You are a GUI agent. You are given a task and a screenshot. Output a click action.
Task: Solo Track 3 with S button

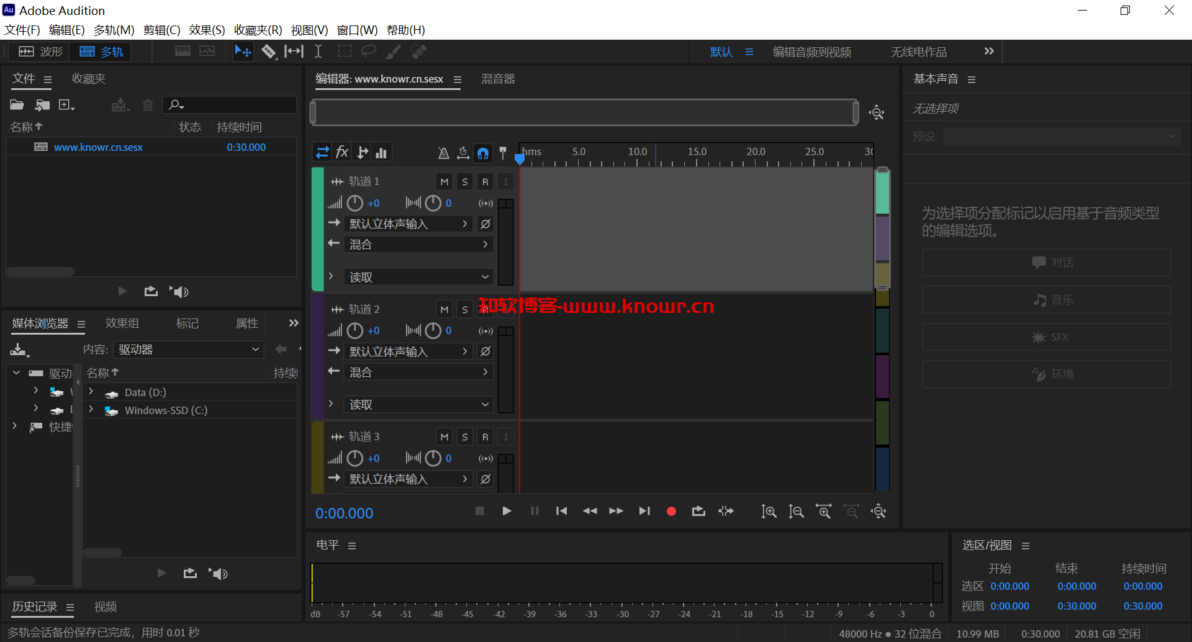pyautogui.click(x=465, y=437)
